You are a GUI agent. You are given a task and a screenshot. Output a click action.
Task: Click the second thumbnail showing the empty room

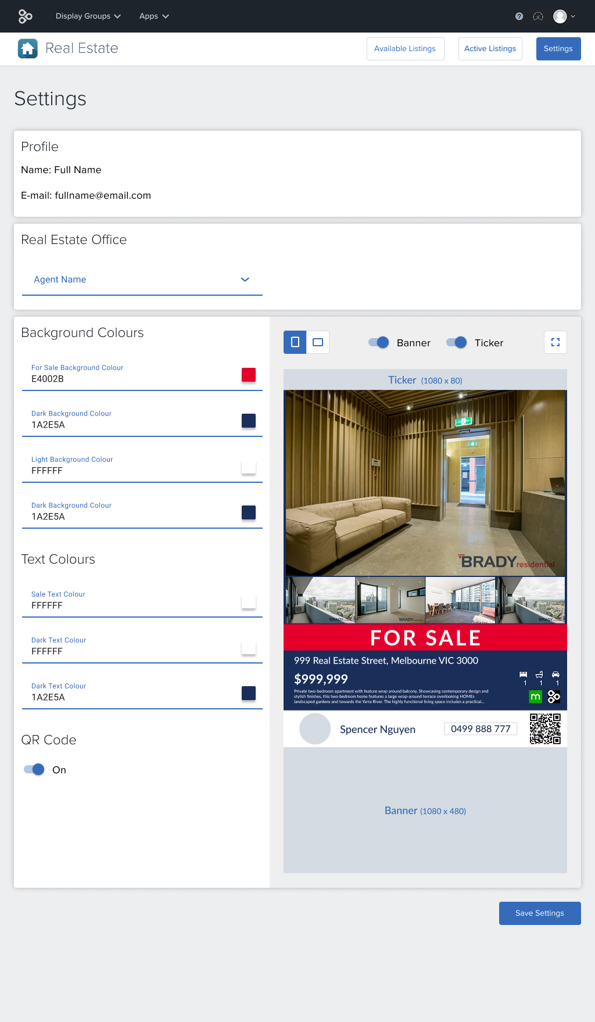(390, 600)
